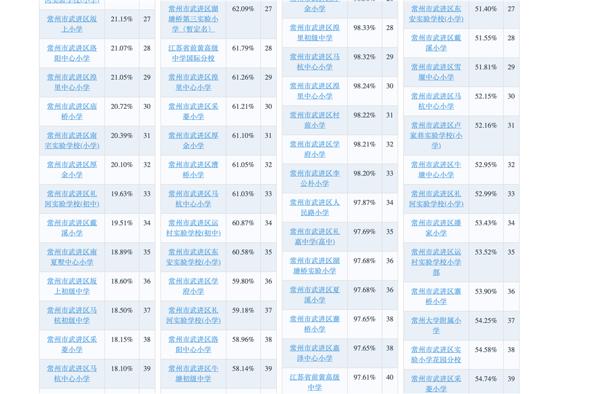Click 常州市武进区卢家巷实验学校(小学) link
The height and width of the screenshot is (394, 615).
436,135
